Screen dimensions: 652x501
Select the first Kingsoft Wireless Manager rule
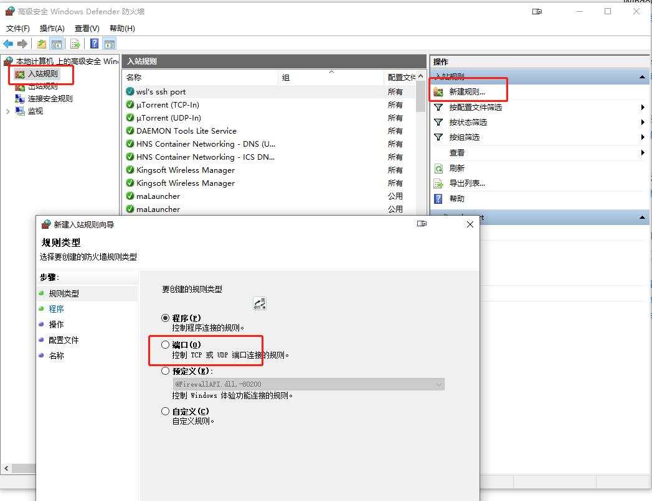(269, 170)
